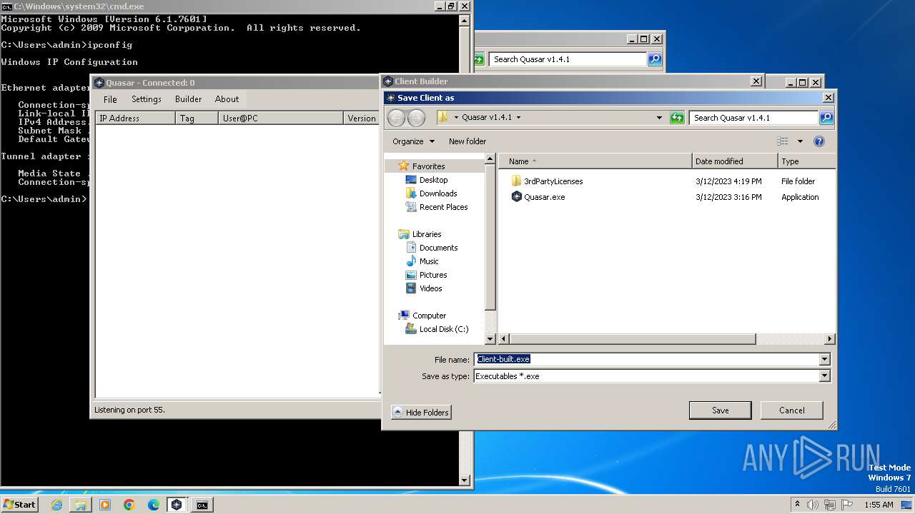Click the clock showing 1:55 AM
The image size is (915, 514).
879,505
